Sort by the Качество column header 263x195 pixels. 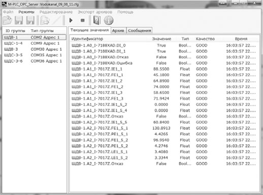[205, 39]
